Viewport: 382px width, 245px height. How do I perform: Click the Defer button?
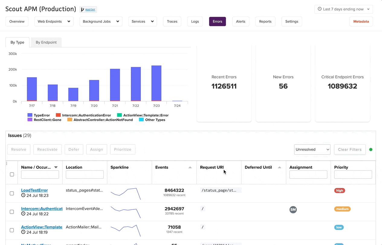click(74, 149)
